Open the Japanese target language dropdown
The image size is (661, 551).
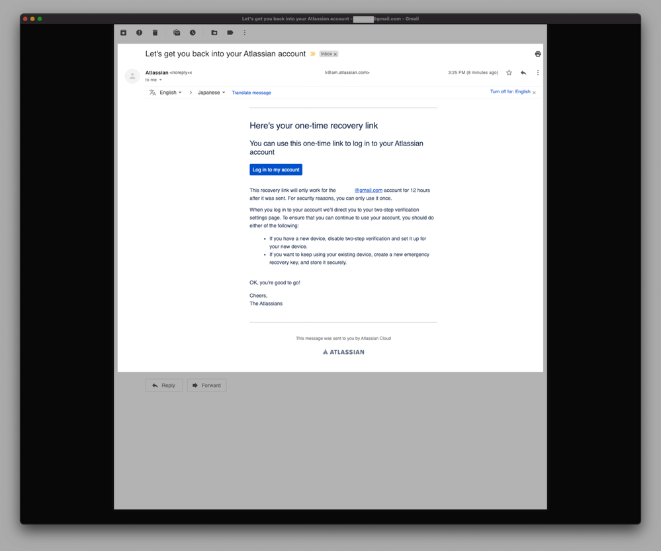tap(212, 93)
